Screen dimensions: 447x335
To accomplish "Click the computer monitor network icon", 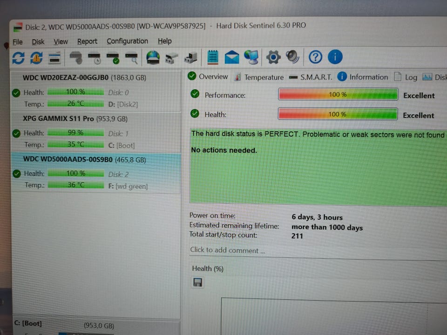I will tap(251, 57).
